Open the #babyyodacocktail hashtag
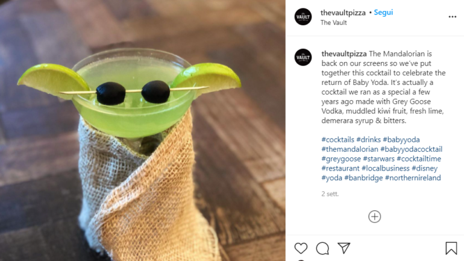 point(412,149)
